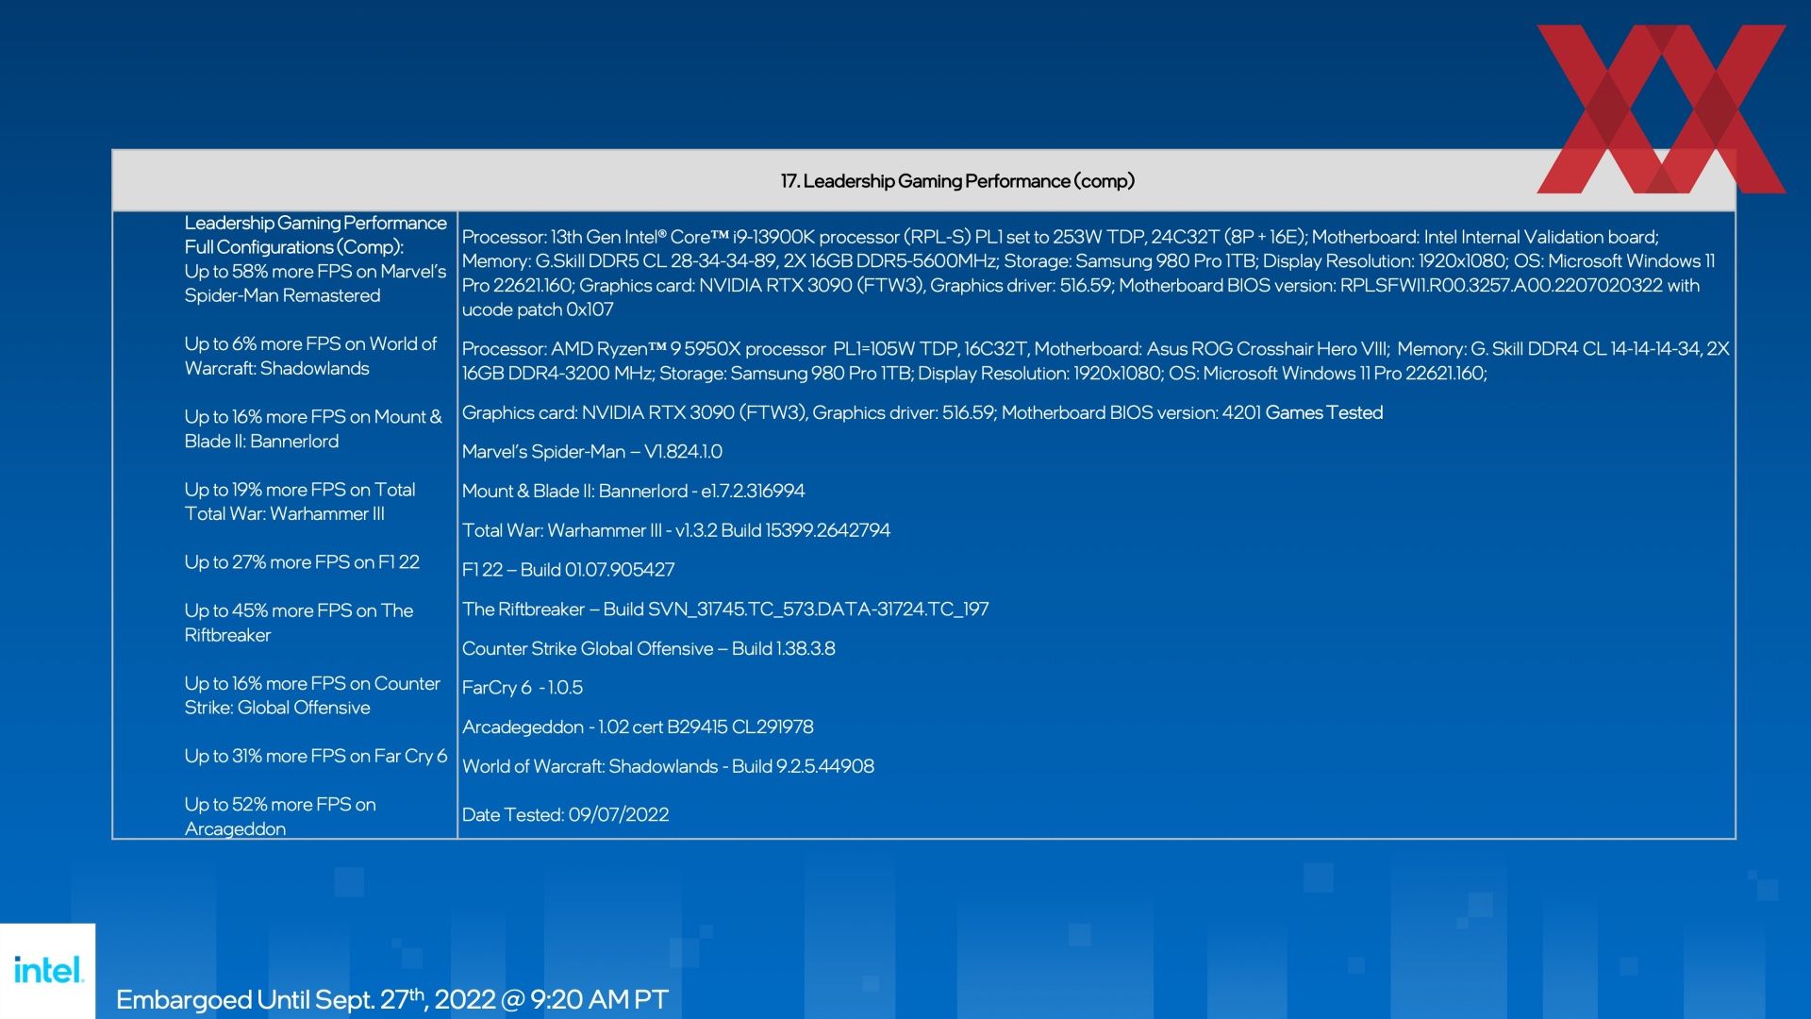This screenshot has height=1019, width=1811.
Task: Click 'Up to 58% more FPS on Marvel's Spider-Man Remastered'
Action: click(315, 283)
